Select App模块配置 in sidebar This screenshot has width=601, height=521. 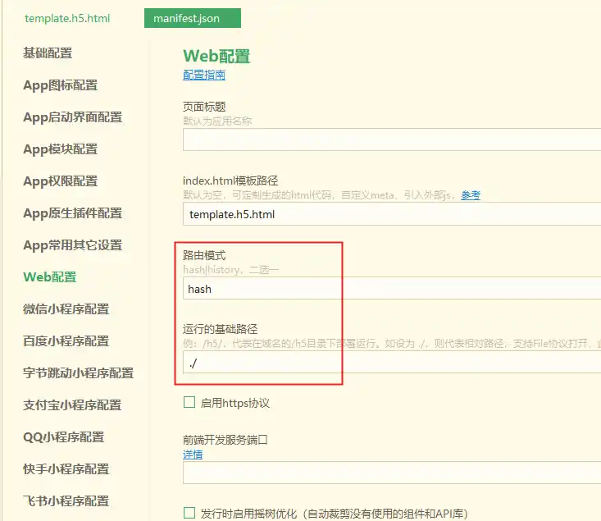[x=60, y=149]
